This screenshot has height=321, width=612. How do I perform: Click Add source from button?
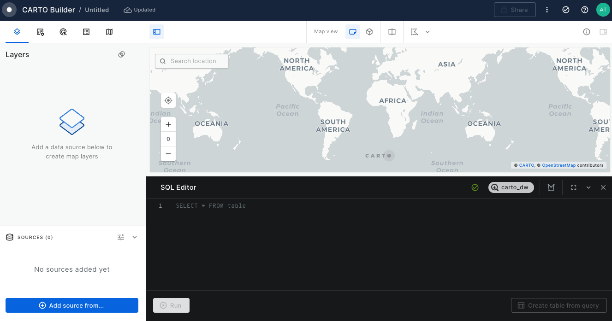click(x=72, y=305)
